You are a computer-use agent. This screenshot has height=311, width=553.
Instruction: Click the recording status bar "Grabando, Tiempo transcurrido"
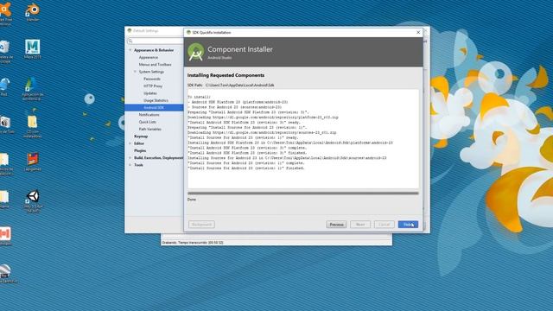click(x=193, y=243)
